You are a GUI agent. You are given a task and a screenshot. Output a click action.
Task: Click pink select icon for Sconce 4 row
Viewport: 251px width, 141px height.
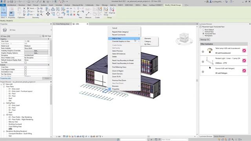[244, 70]
